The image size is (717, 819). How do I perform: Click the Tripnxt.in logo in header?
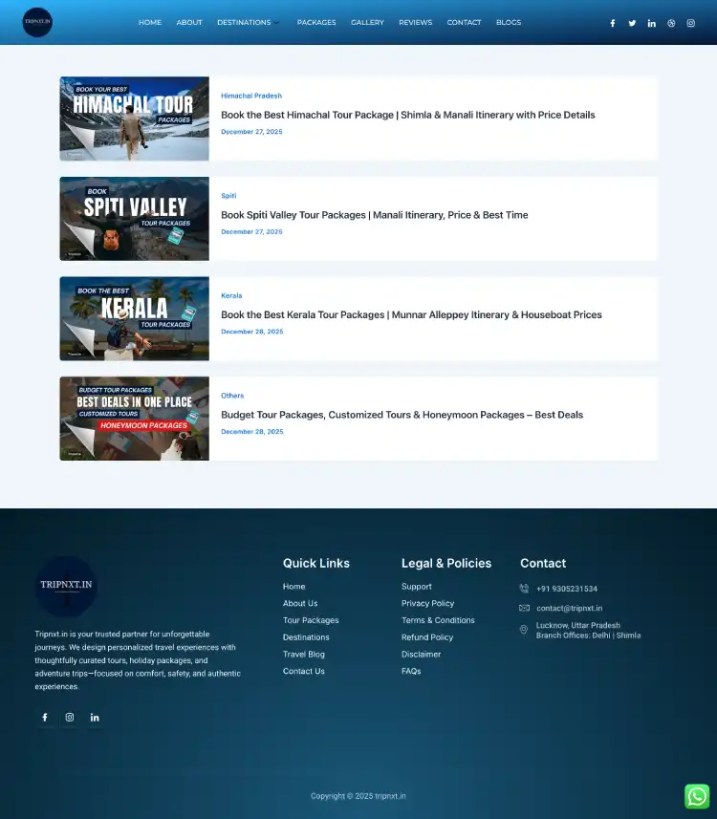(37, 22)
